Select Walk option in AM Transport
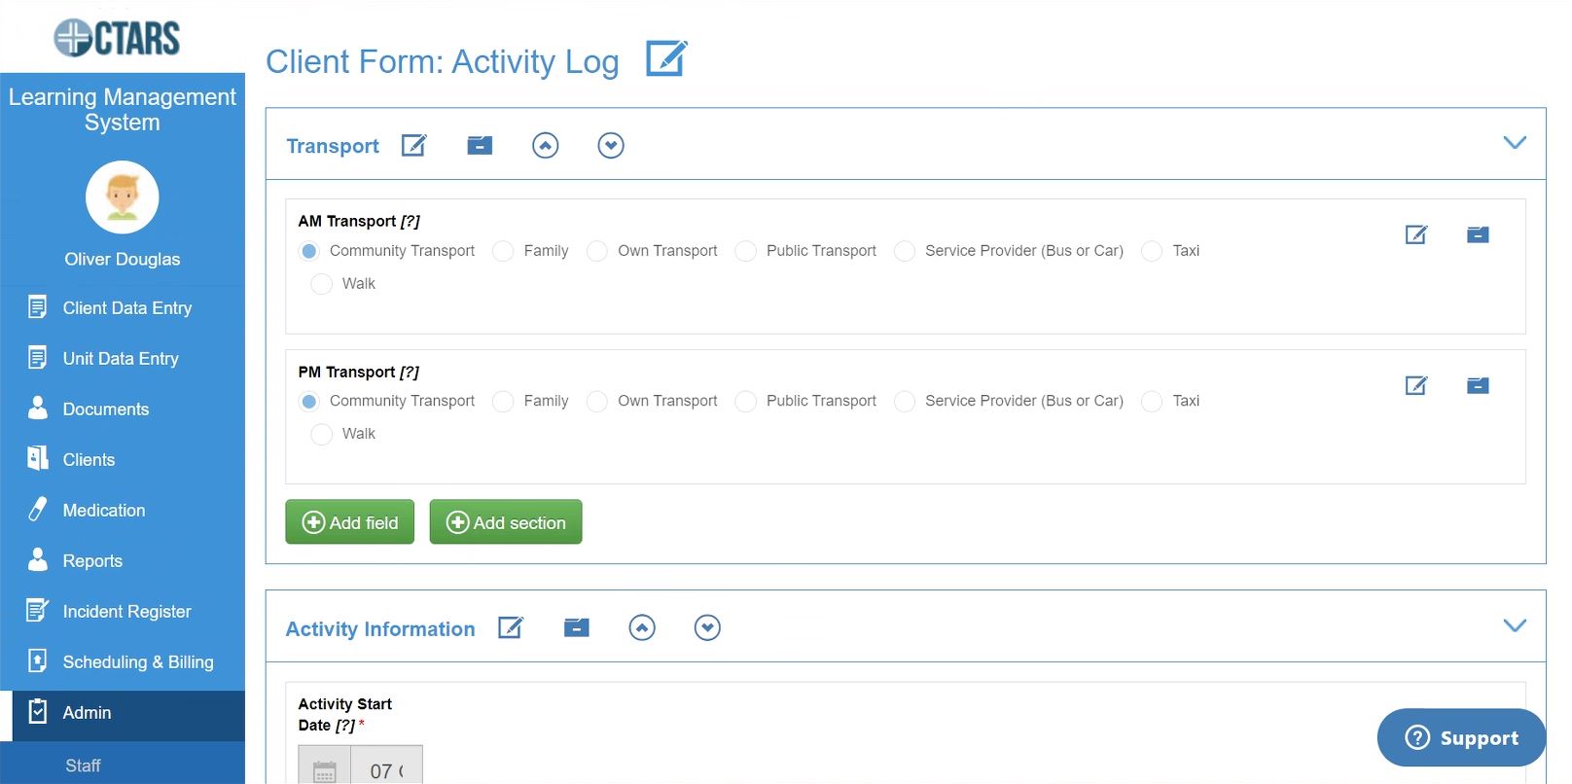This screenshot has height=784, width=1572. 321,284
